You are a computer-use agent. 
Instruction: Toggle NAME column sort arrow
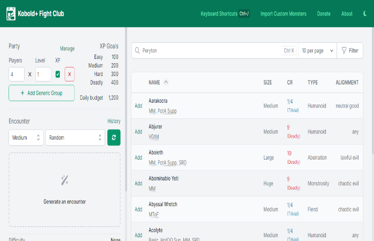(x=166, y=82)
